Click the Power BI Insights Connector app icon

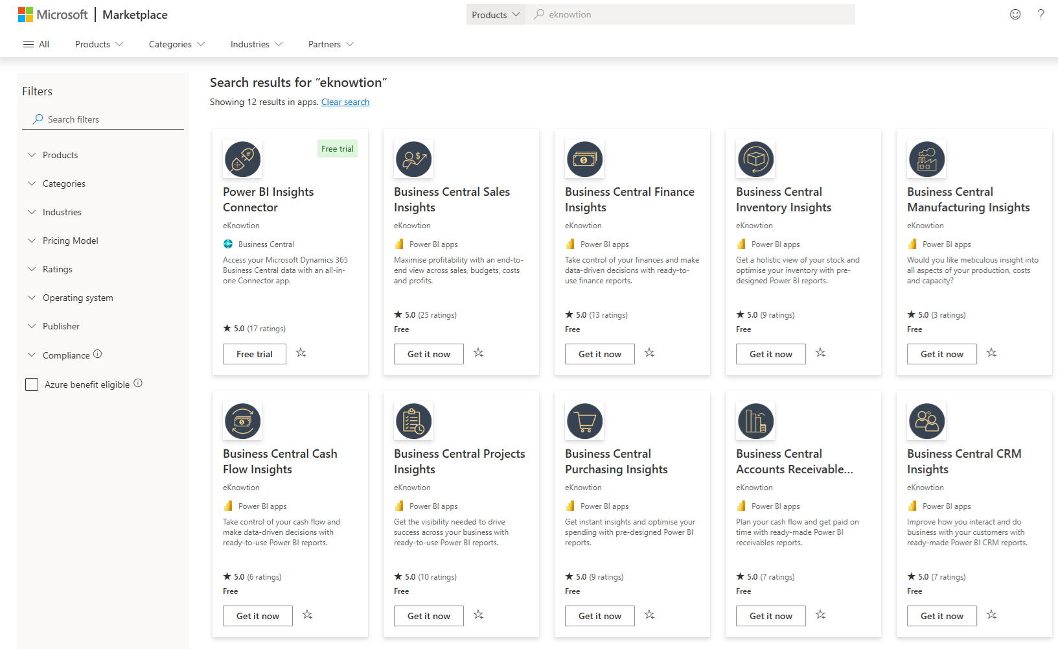point(242,159)
